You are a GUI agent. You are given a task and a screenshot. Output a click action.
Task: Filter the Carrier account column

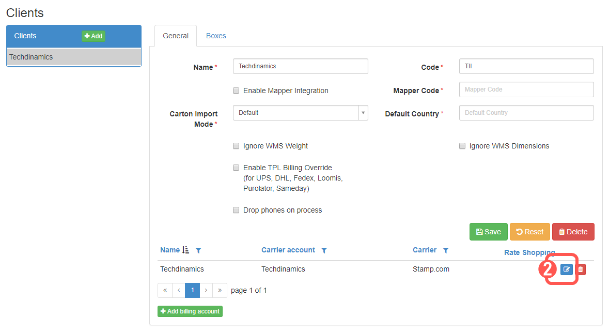tap(324, 250)
